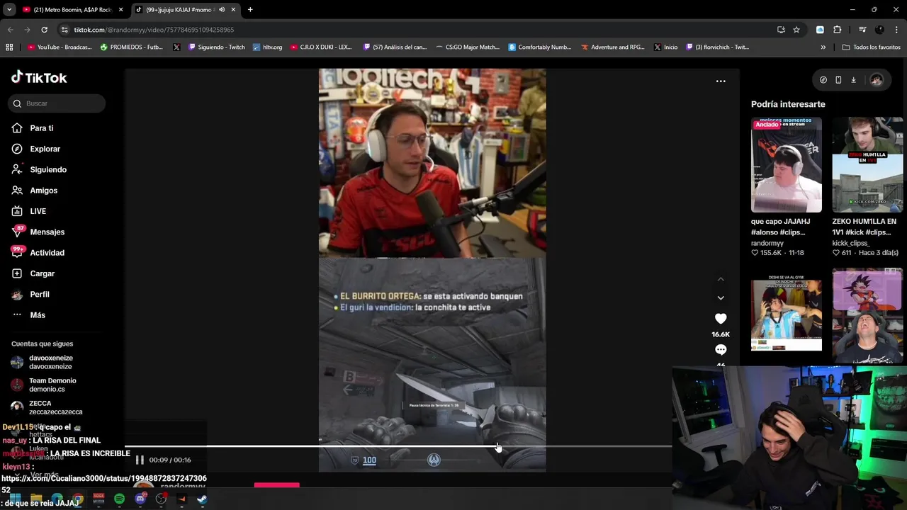907x510 pixels.
Task: Click the pink follow button below video
Action: point(277,485)
